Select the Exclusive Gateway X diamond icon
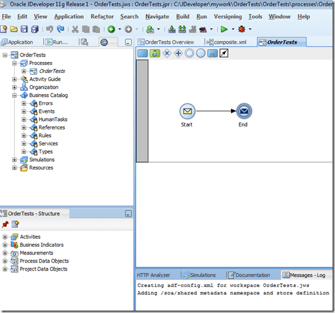Screen dimensions: 335x313 click(167, 53)
